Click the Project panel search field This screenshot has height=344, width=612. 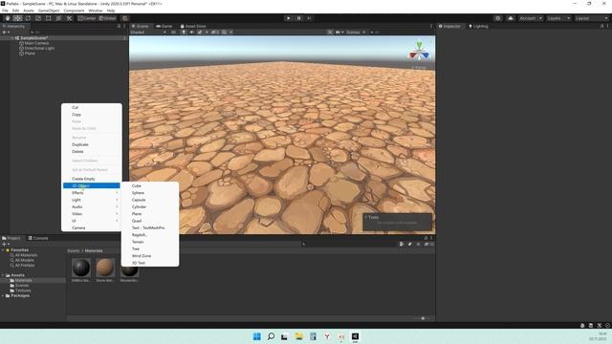click(349, 245)
